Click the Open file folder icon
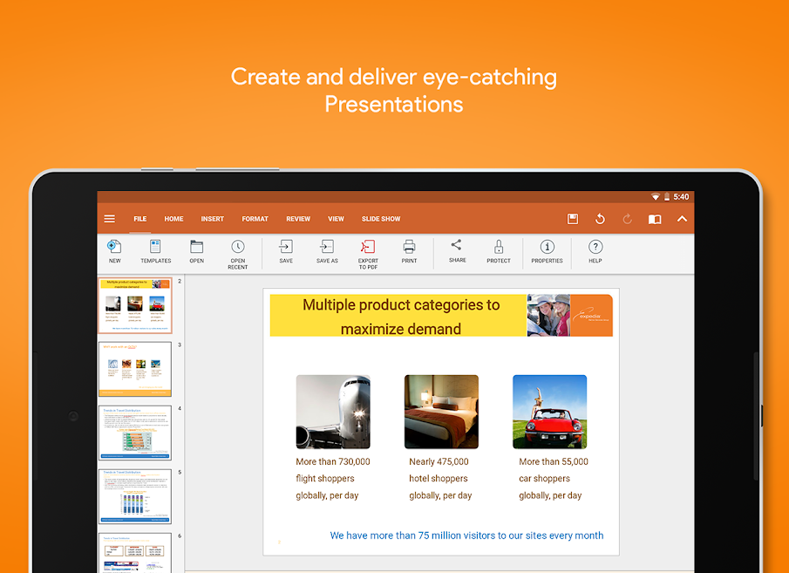The width and height of the screenshot is (789, 573). coord(197,248)
